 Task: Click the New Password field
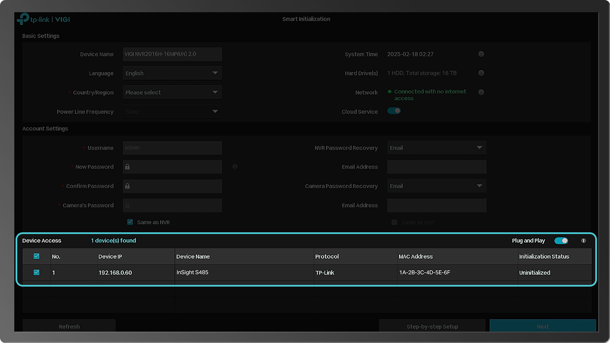[172, 167]
